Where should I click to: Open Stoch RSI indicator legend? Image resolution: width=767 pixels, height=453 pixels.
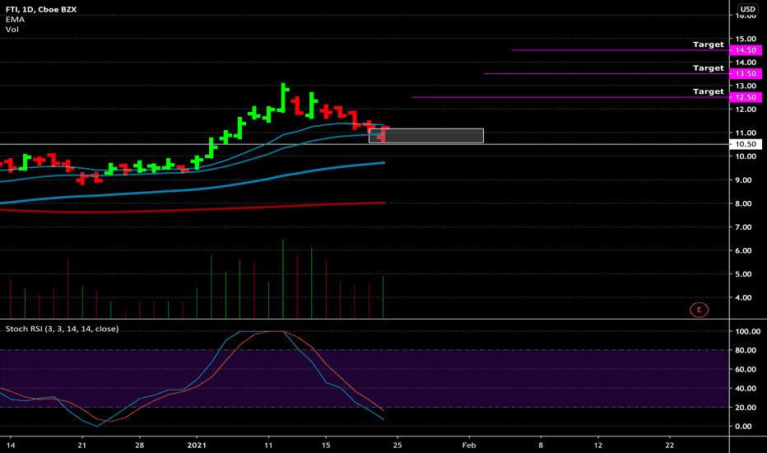click(62, 329)
